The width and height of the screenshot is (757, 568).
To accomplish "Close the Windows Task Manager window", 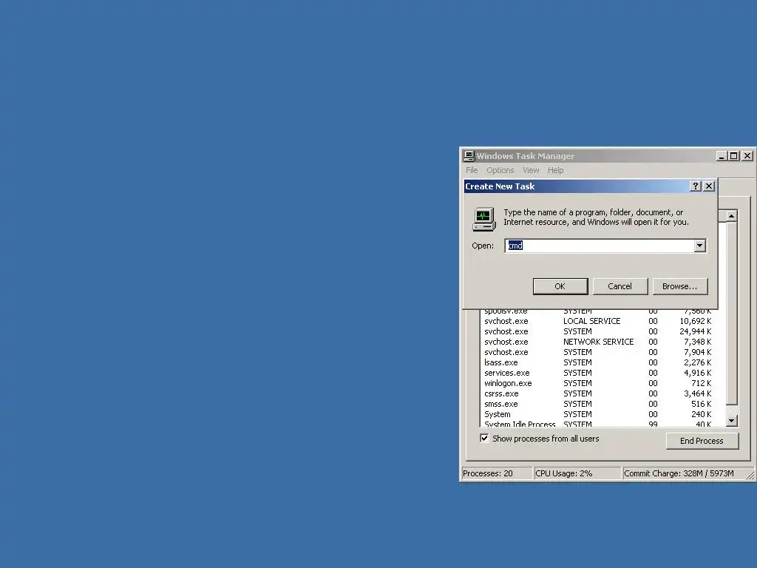I will [x=747, y=155].
